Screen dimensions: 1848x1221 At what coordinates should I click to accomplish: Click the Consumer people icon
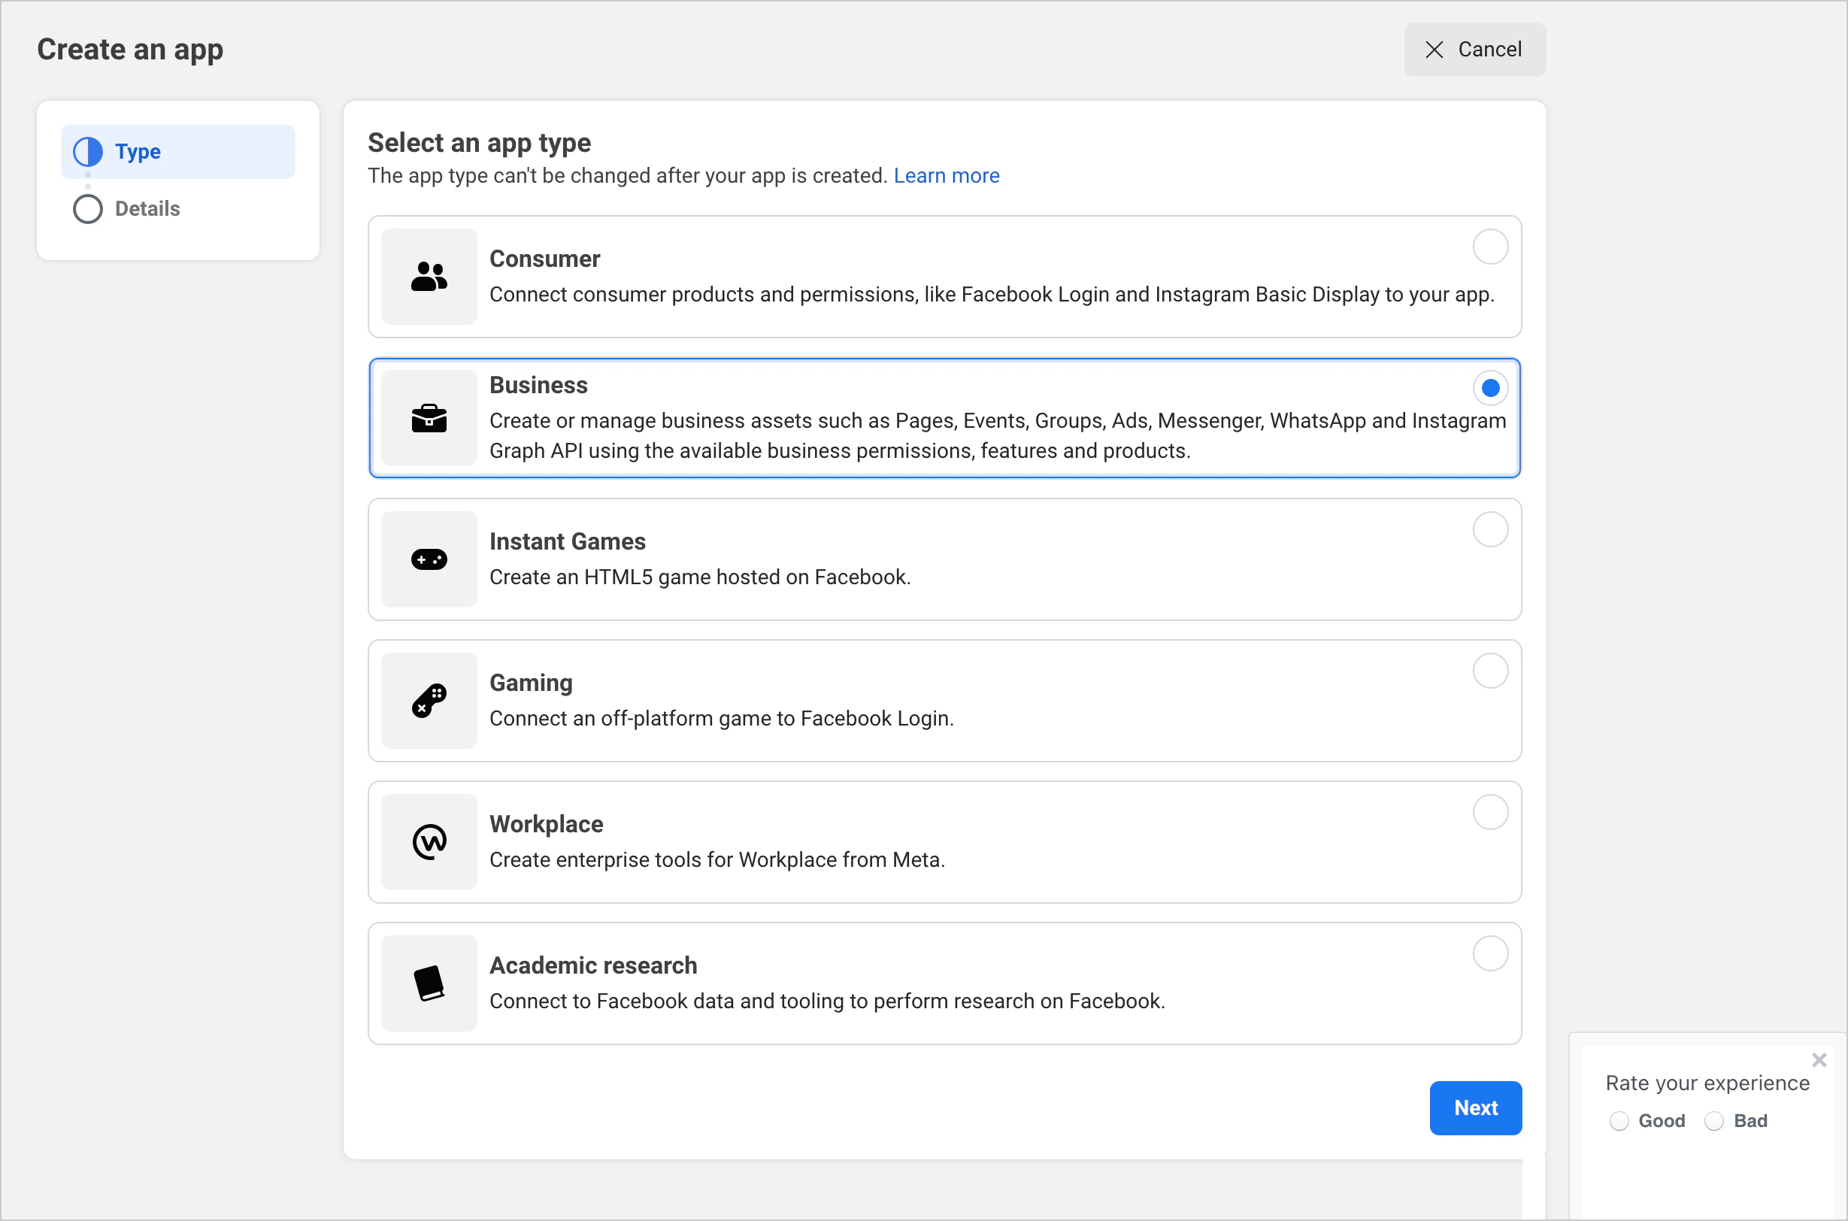pyautogui.click(x=429, y=277)
